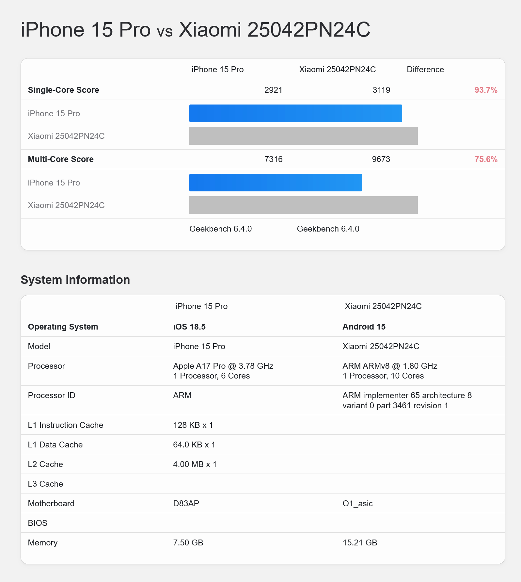521x582 pixels.
Task: Click the Multi-Core Score label
Action: (x=61, y=159)
